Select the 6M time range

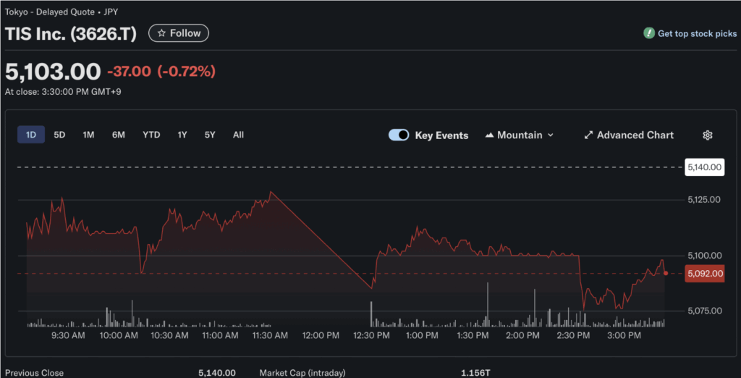[x=119, y=135]
